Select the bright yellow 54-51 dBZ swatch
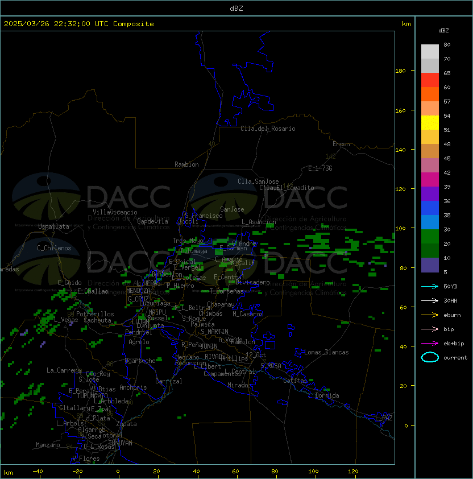The width and height of the screenshot is (473, 479). pyautogui.click(x=430, y=123)
